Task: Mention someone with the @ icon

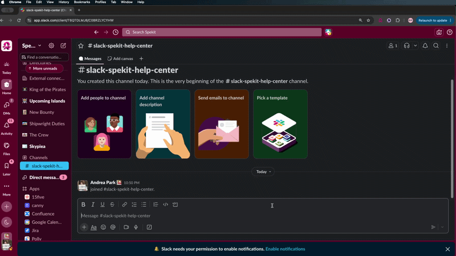Action: [x=113, y=227]
